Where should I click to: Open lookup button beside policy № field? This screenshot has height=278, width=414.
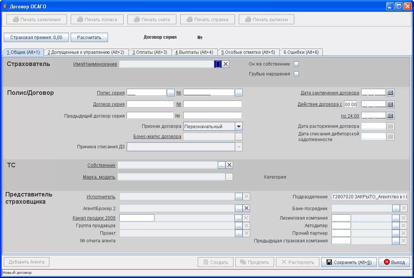click(x=239, y=93)
